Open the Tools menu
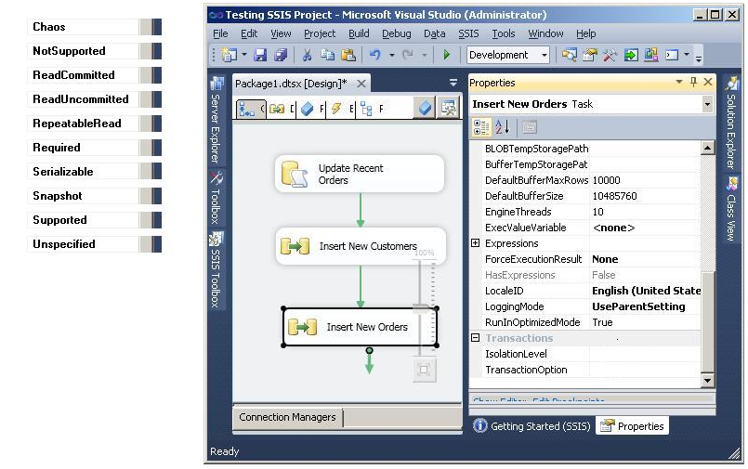The height and width of the screenshot is (469, 748). (x=504, y=33)
